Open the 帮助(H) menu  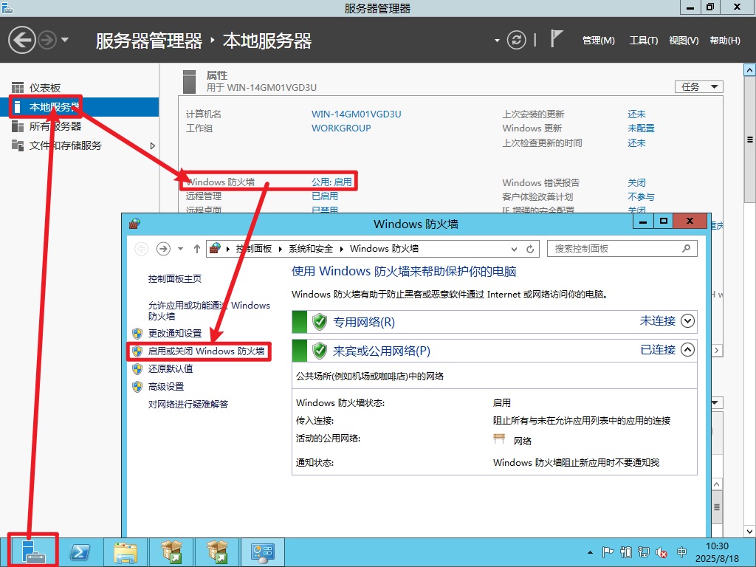pos(725,41)
